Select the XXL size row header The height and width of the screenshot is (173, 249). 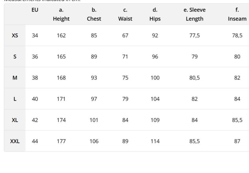(15, 141)
